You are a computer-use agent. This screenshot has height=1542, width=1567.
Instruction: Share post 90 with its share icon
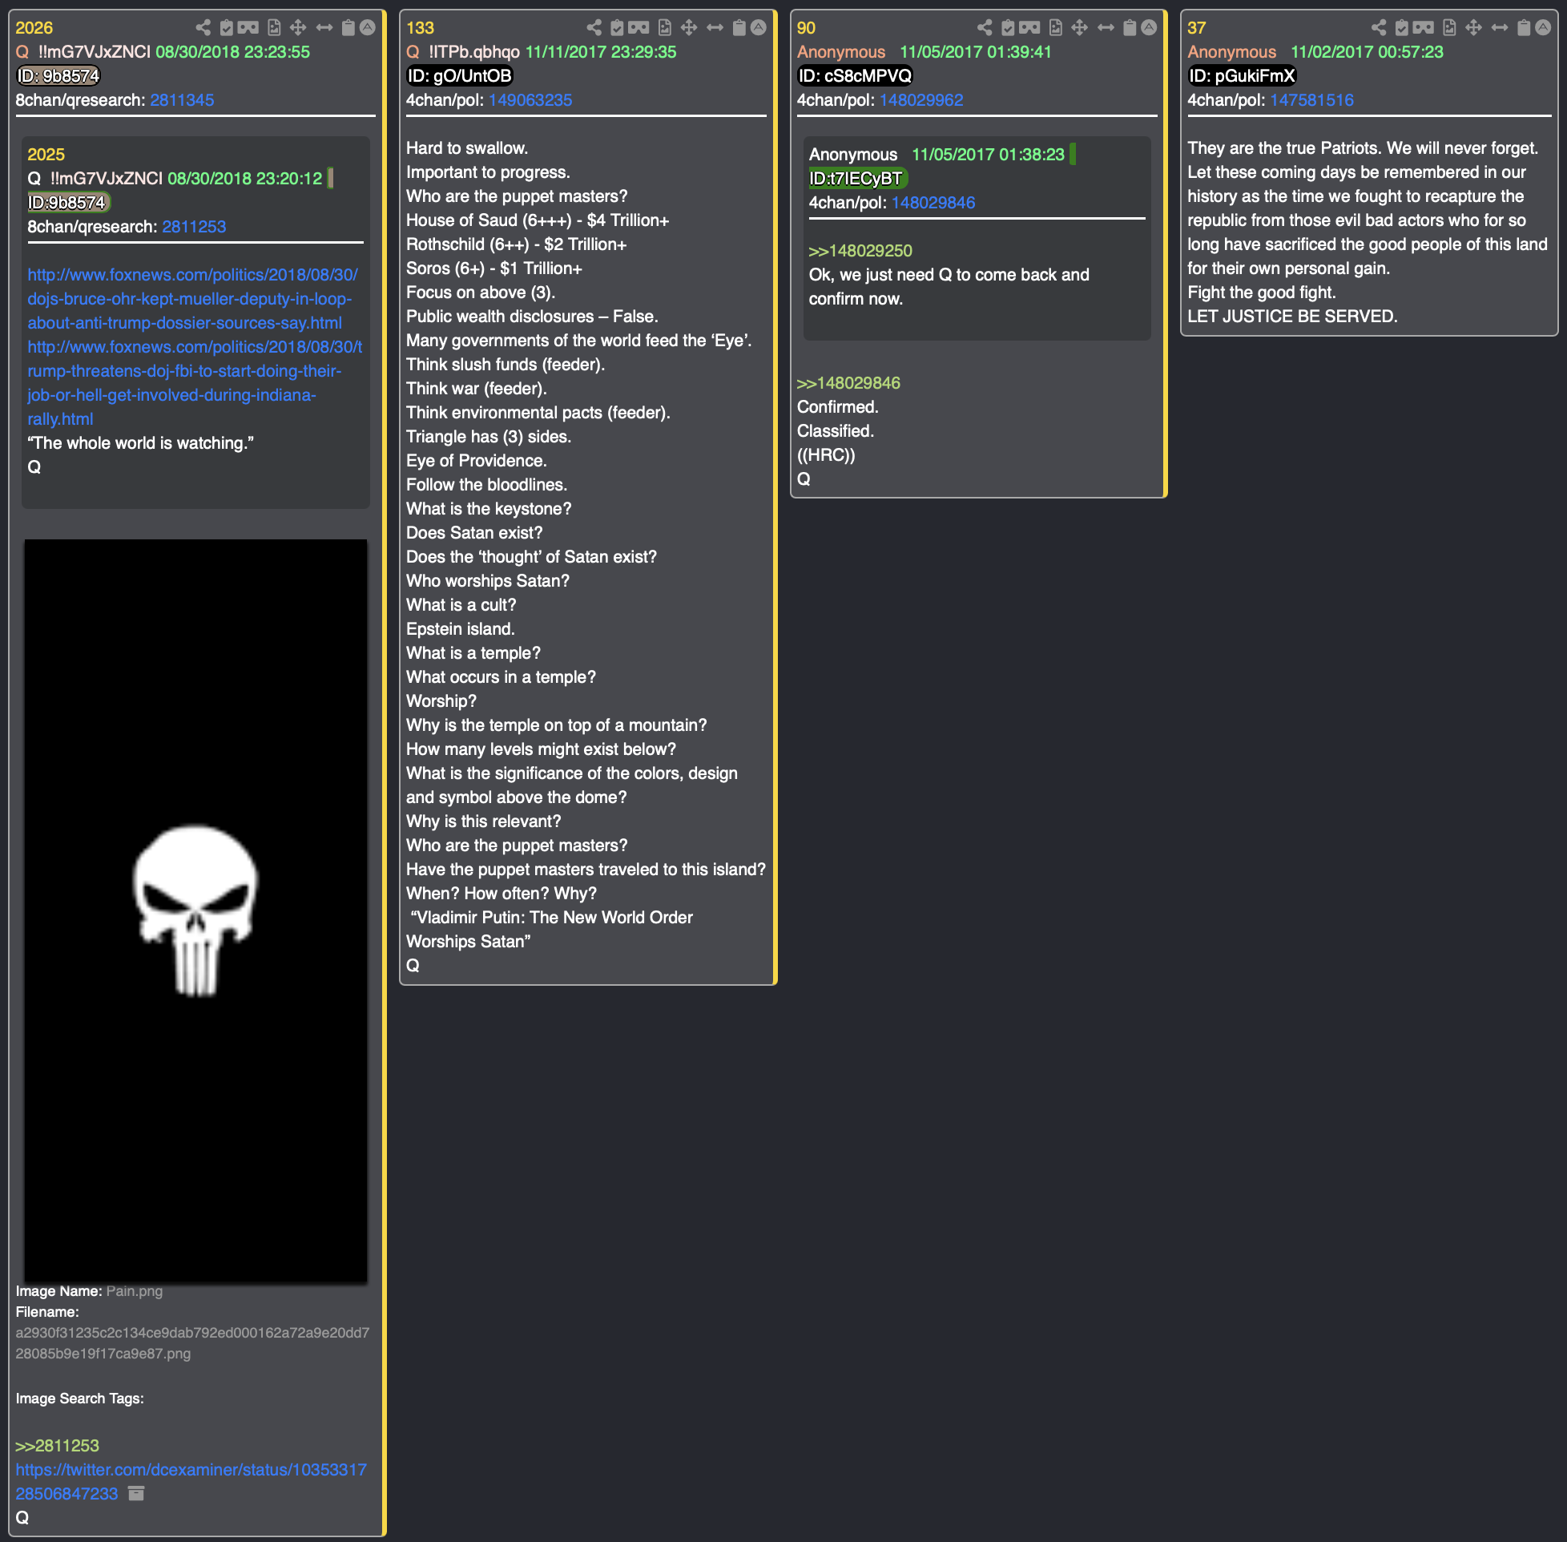pos(985,27)
